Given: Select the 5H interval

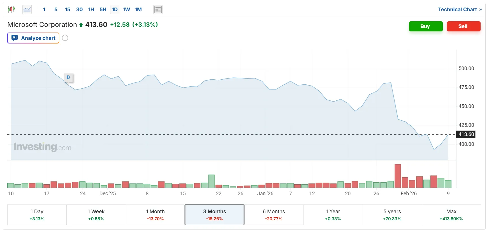Looking at the screenshot, I should pos(103,10).
